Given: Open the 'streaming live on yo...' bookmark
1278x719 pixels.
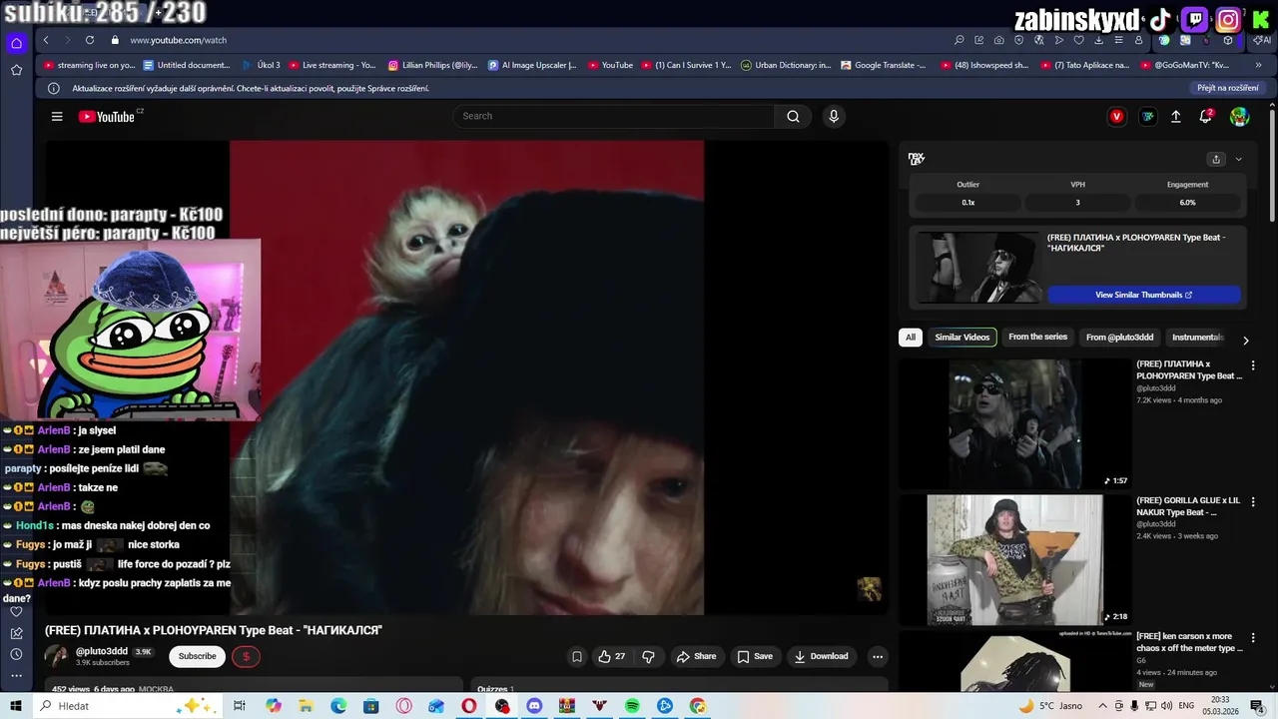Looking at the screenshot, I should tap(90, 65).
